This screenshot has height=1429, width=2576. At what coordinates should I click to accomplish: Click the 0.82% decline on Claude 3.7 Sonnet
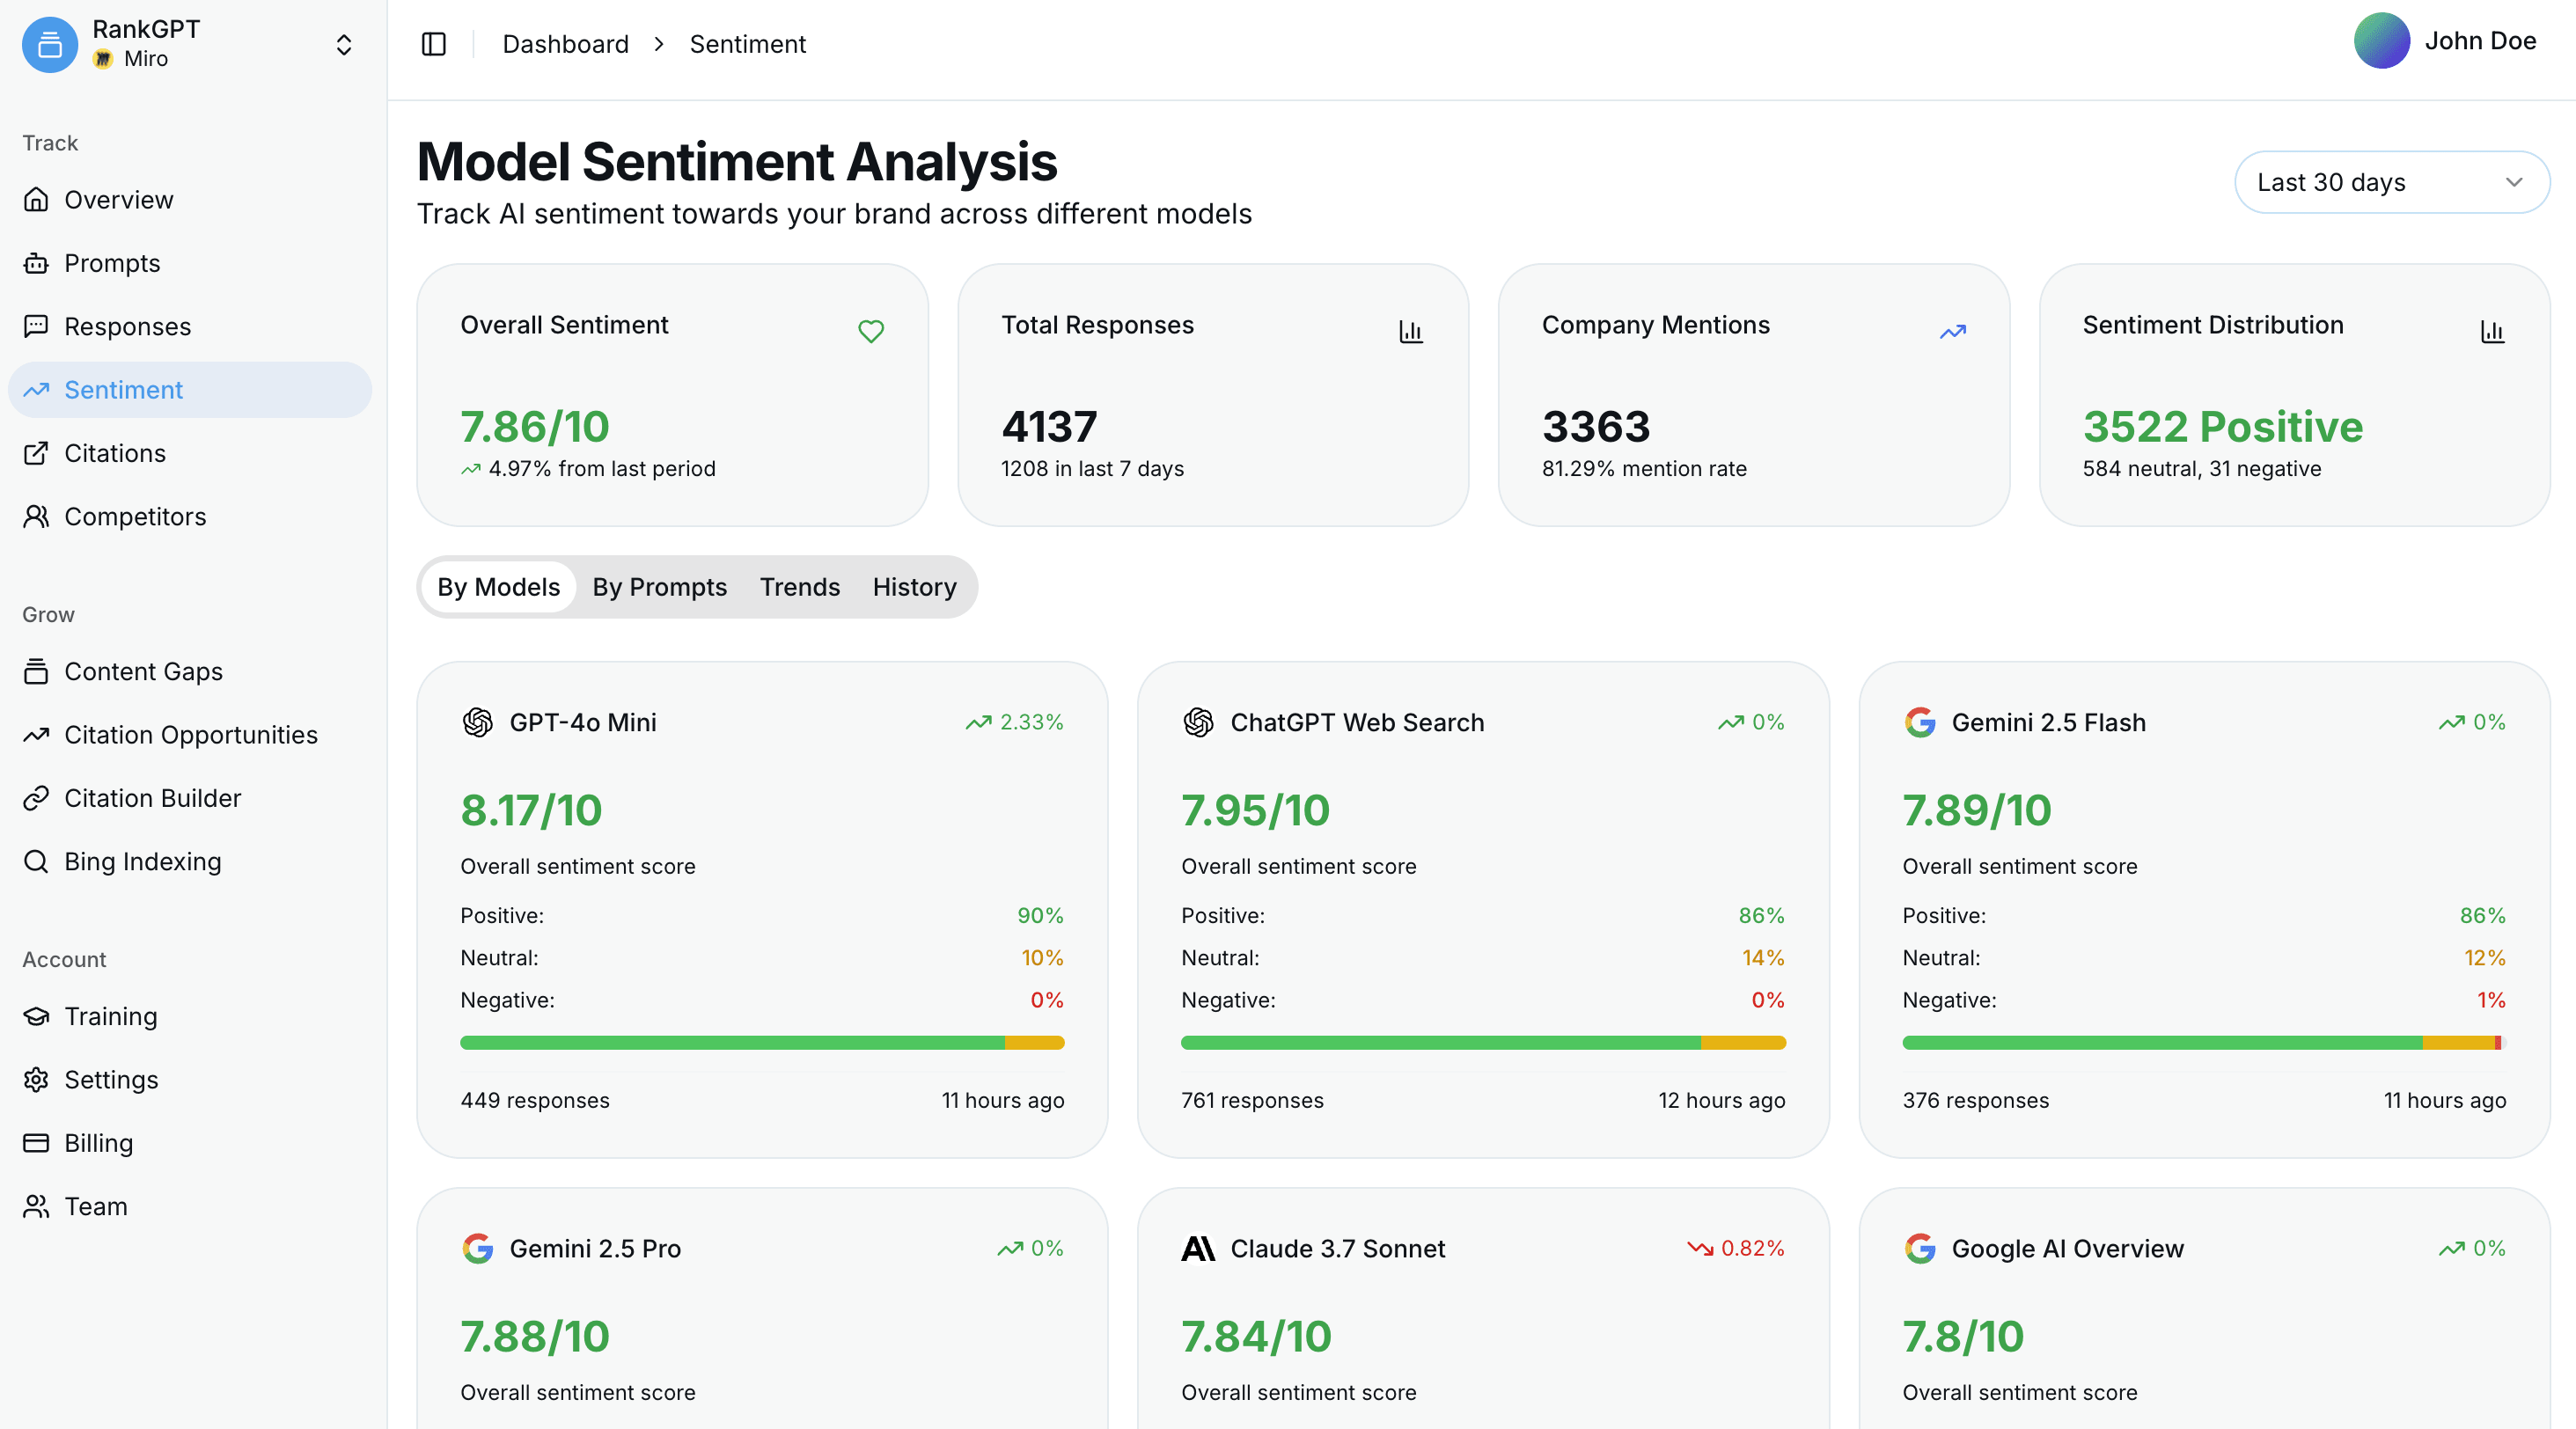click(1736, 1248)
